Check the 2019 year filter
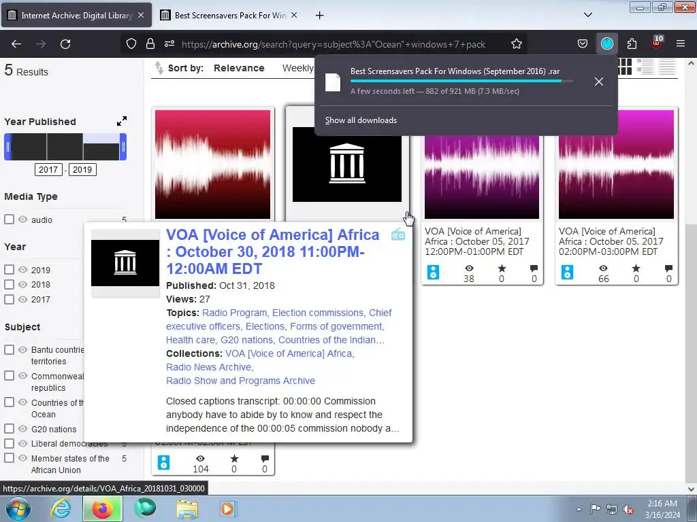The image size is (697, 522). click(9, 269)
